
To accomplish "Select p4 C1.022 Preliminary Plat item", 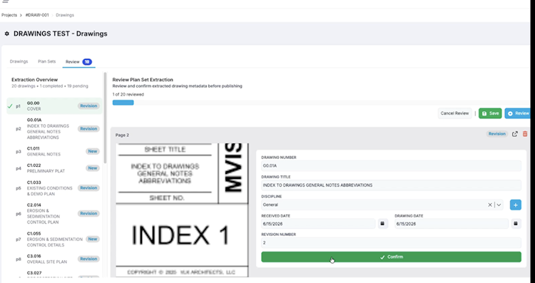I will coord(54,168).
